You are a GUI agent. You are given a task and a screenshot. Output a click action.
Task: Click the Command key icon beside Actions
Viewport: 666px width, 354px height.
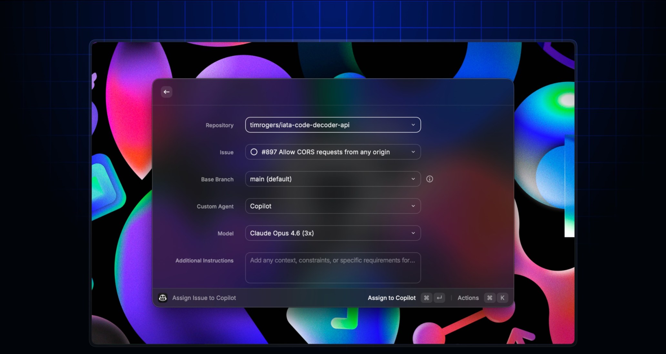click(x=489, y=298)
